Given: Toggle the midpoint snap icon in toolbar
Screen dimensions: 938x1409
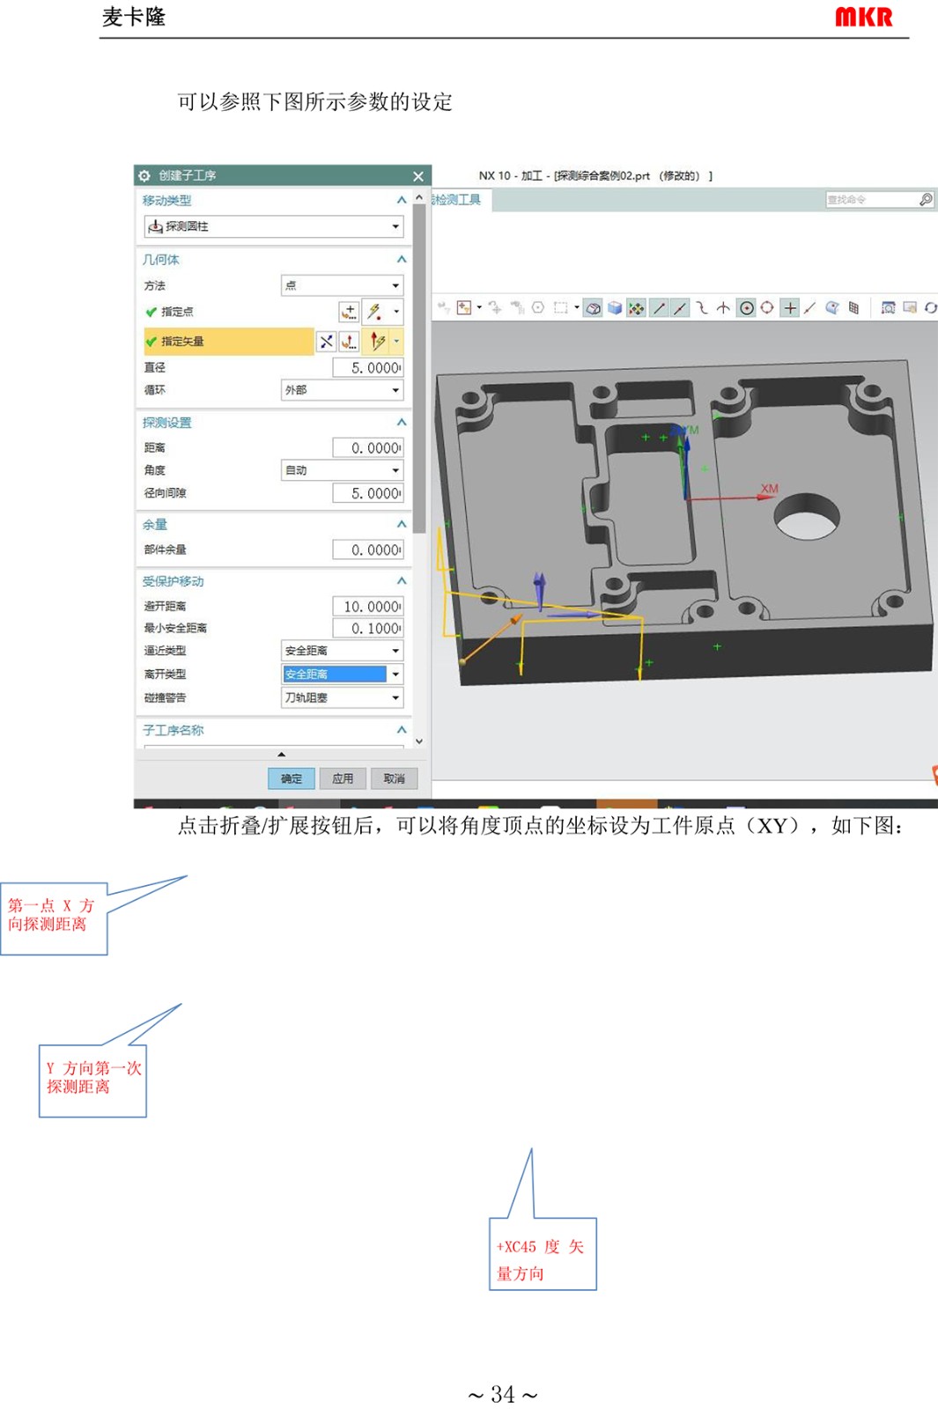Looking at the screenshot, I should (679, 308).
